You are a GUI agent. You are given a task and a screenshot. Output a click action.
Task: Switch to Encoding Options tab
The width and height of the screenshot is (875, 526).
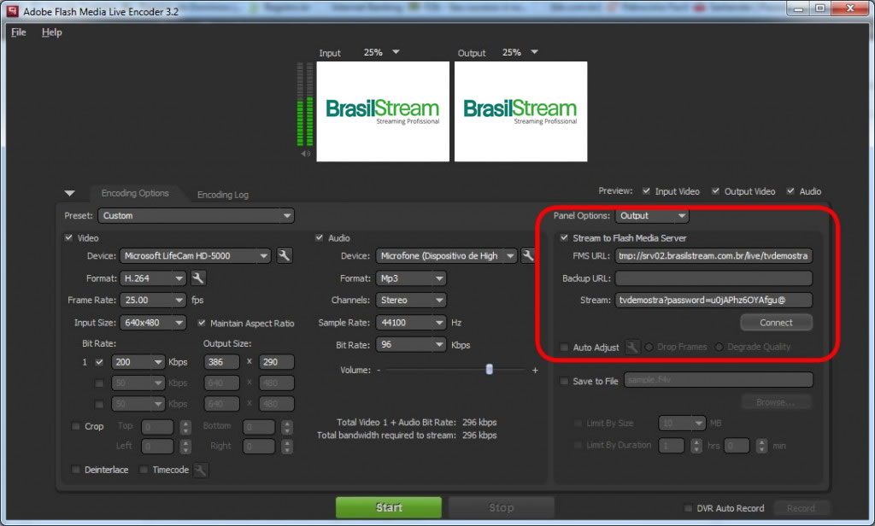[135, 193]
